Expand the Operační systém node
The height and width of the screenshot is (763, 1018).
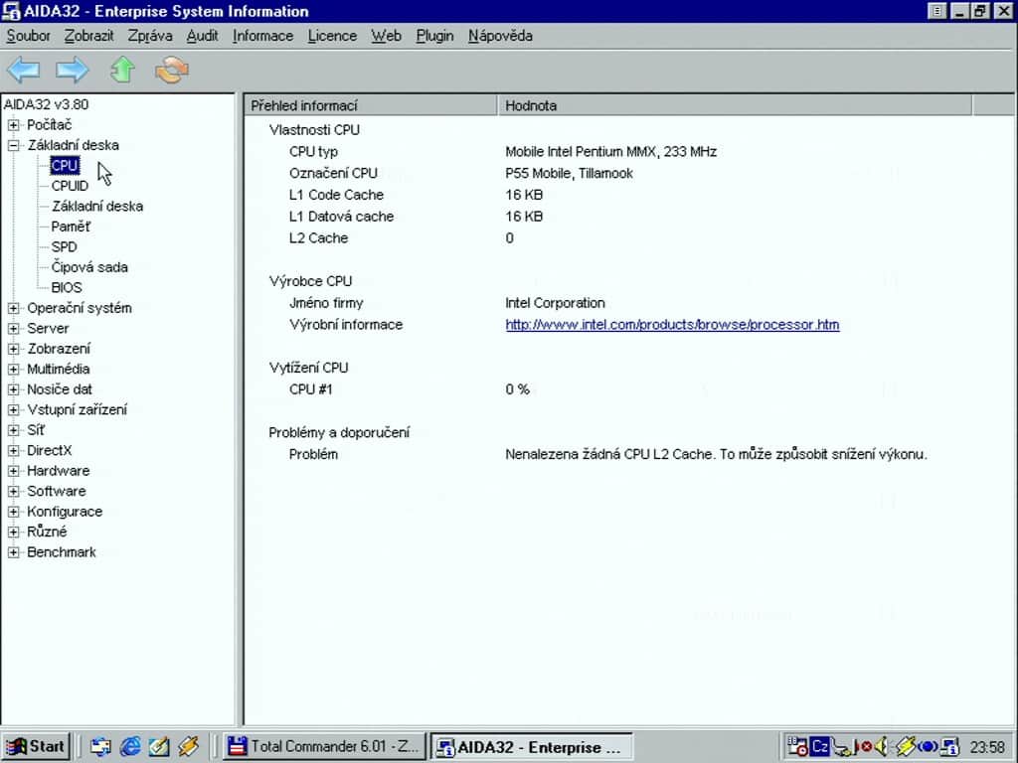click(x=13, y=308)
